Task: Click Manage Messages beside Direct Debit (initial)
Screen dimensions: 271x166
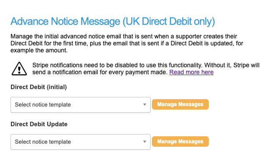Action: click(180, 104)
